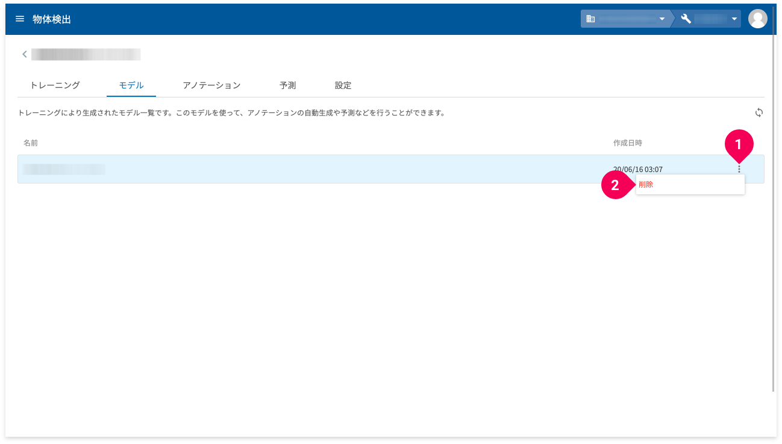Select the 20/06/16 03:07 date cell
The width and height of the screenshot is (782, 444).
pos(638,170)
